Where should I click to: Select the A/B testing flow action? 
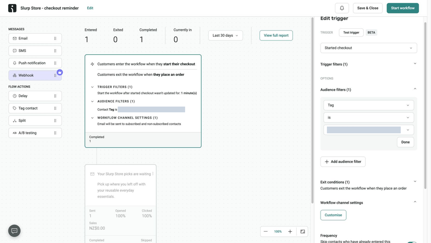35,133
